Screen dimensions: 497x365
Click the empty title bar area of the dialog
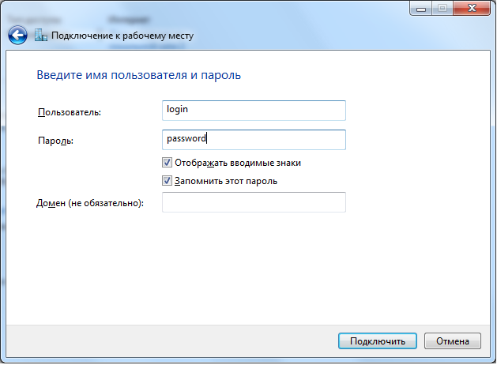point(237,8)
